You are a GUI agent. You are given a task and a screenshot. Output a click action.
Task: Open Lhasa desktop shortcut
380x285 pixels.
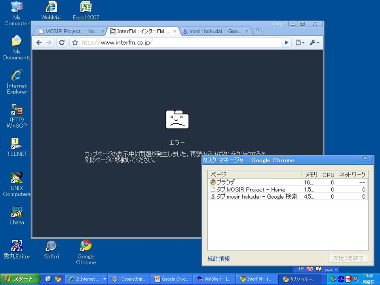pyautogui.click(x=17, y=215)
